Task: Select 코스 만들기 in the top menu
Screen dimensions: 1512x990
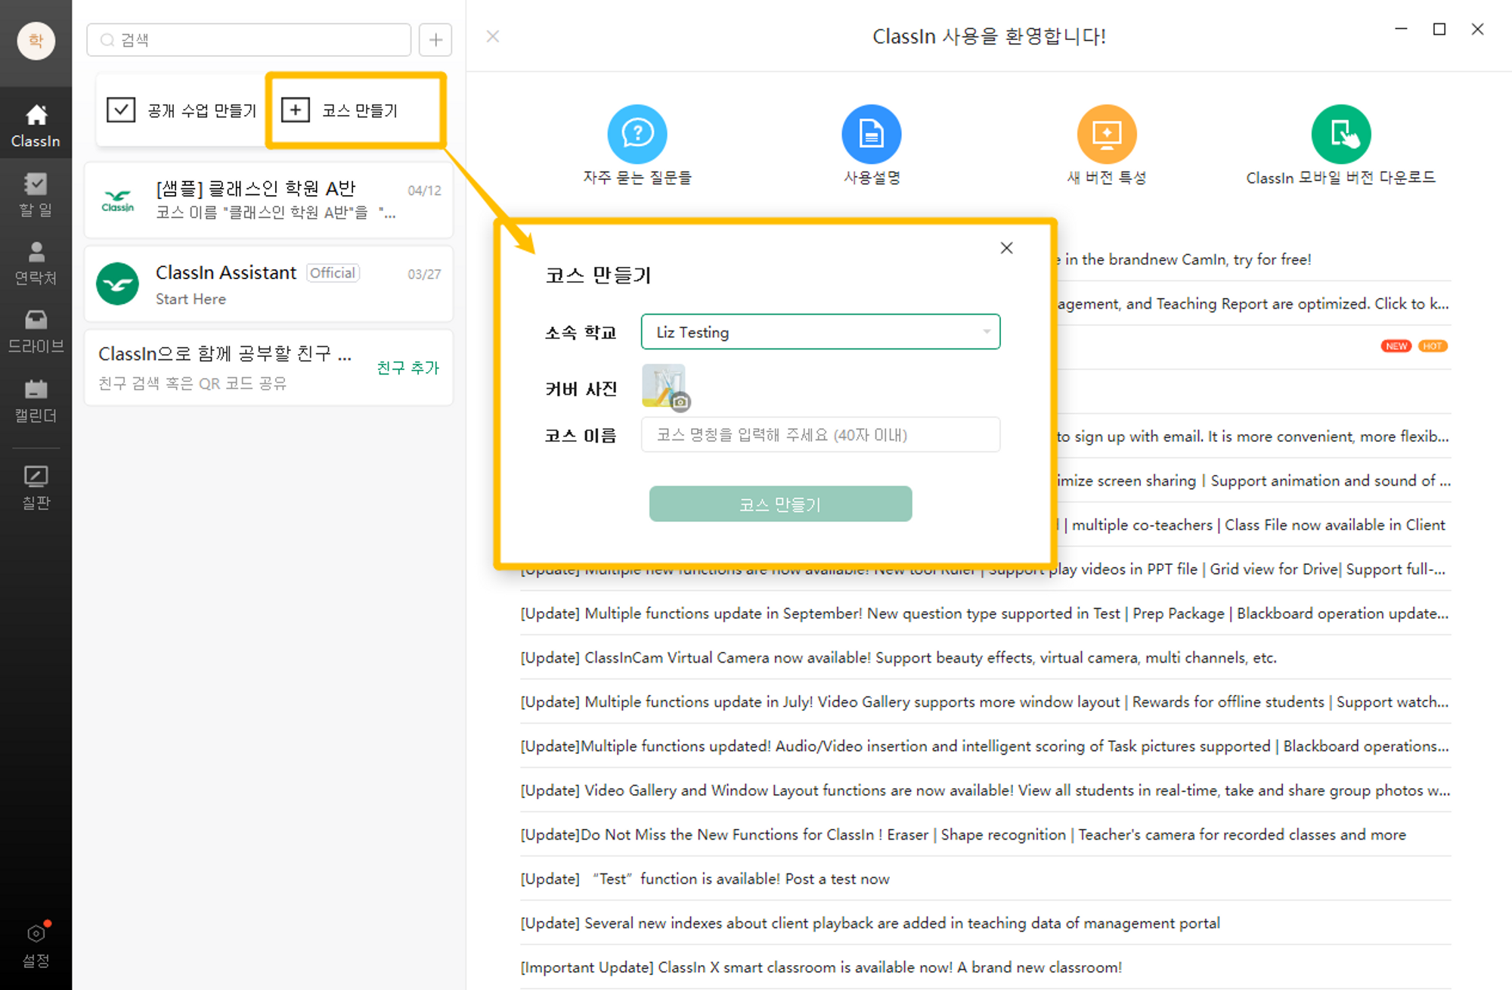Action: [x=356, y=110]
